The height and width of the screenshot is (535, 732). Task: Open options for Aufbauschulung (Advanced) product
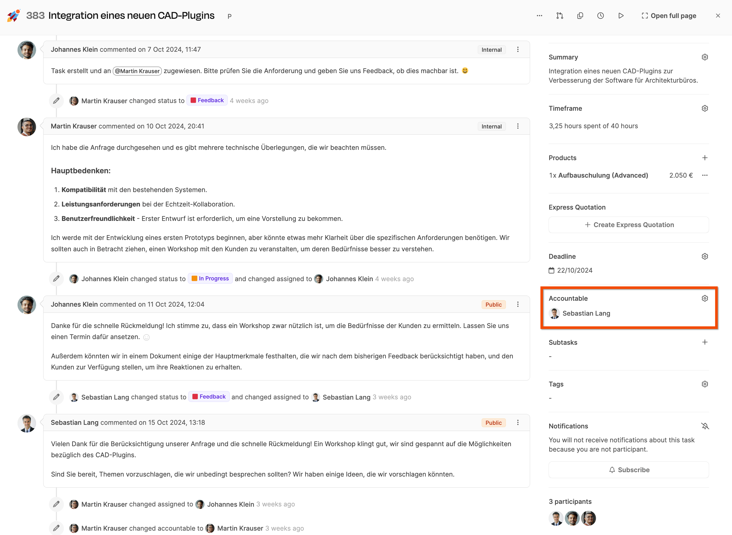click(705, 175)
